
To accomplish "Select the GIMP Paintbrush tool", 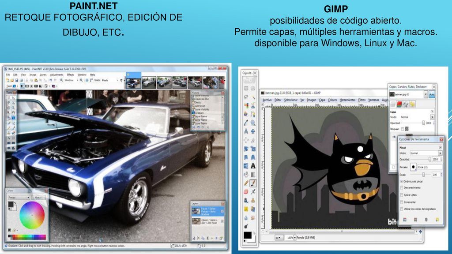I will pyautogui.click(x=253, y=183).
